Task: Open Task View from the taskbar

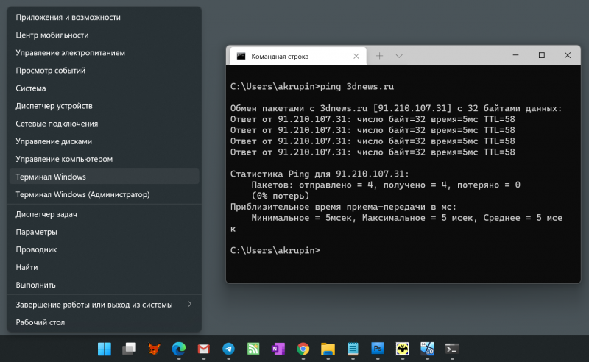Action: coord(130,349)
